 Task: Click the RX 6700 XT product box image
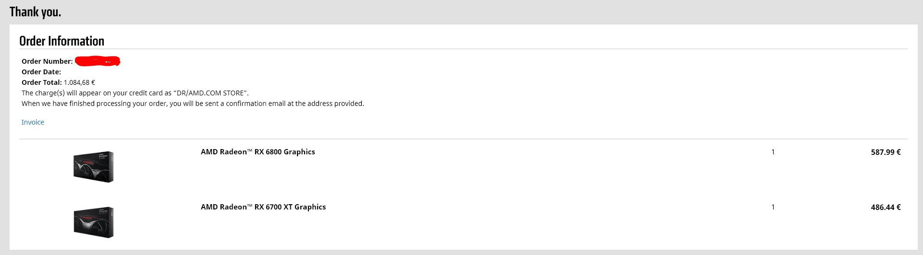coord(93,222)
